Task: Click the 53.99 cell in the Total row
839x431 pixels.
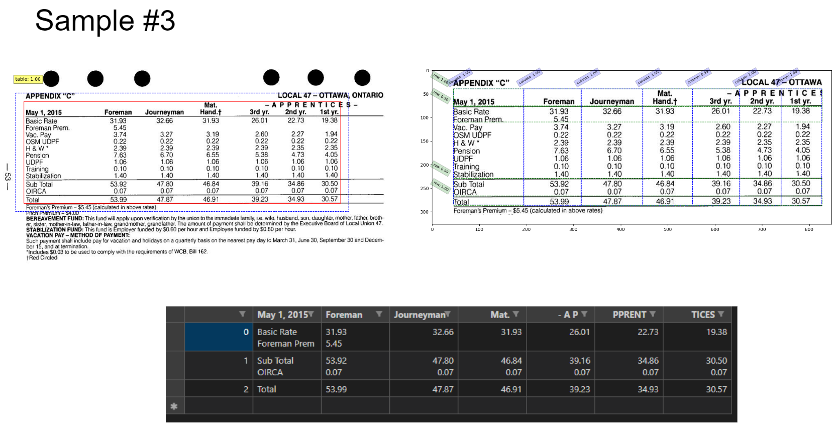Action: (355, 389)
